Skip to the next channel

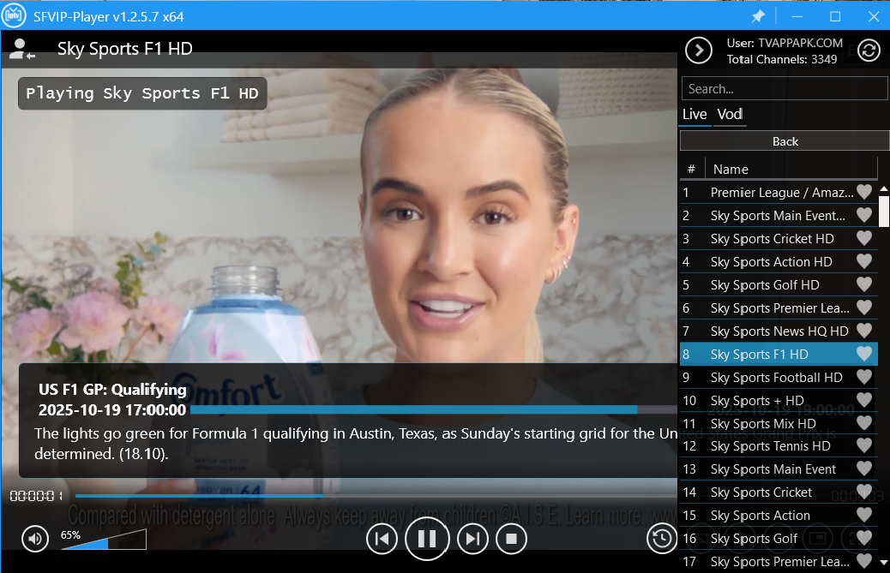(x=472, y=539)
